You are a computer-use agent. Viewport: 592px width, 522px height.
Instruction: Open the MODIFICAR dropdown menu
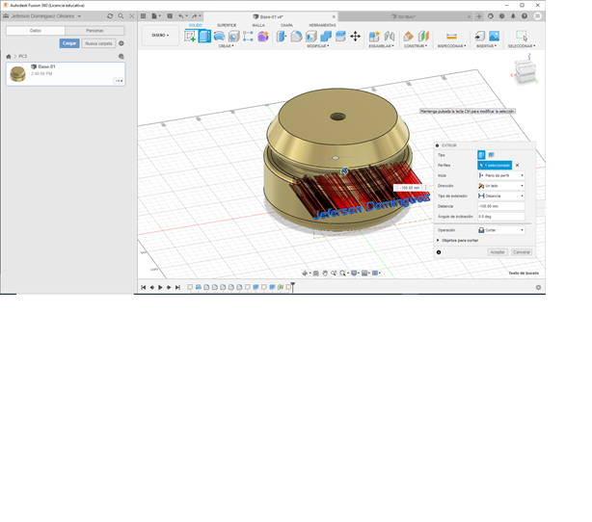click(317, 46)
